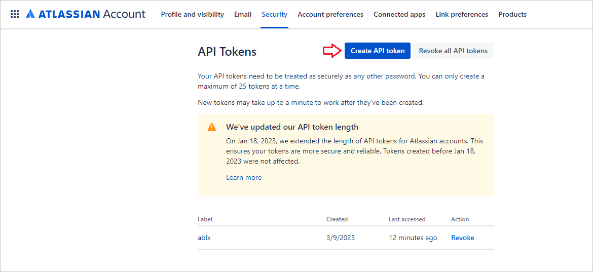Viewport: 593px width, 272px height.
Task: Click the orange warning triangle icon
Action: (212, 127)
